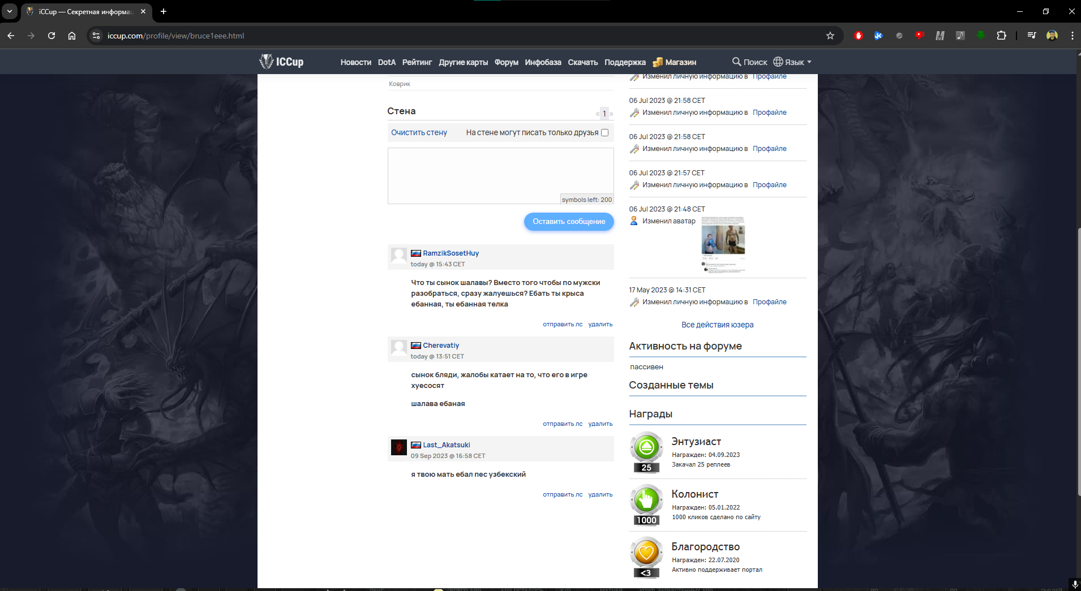The width and height of the screenshot is (1081, 591).
Task: Open the Новости menu item
Action: point(355,62)
